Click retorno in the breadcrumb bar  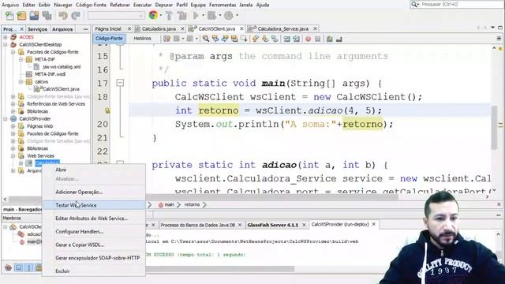(x=192, y=205)
